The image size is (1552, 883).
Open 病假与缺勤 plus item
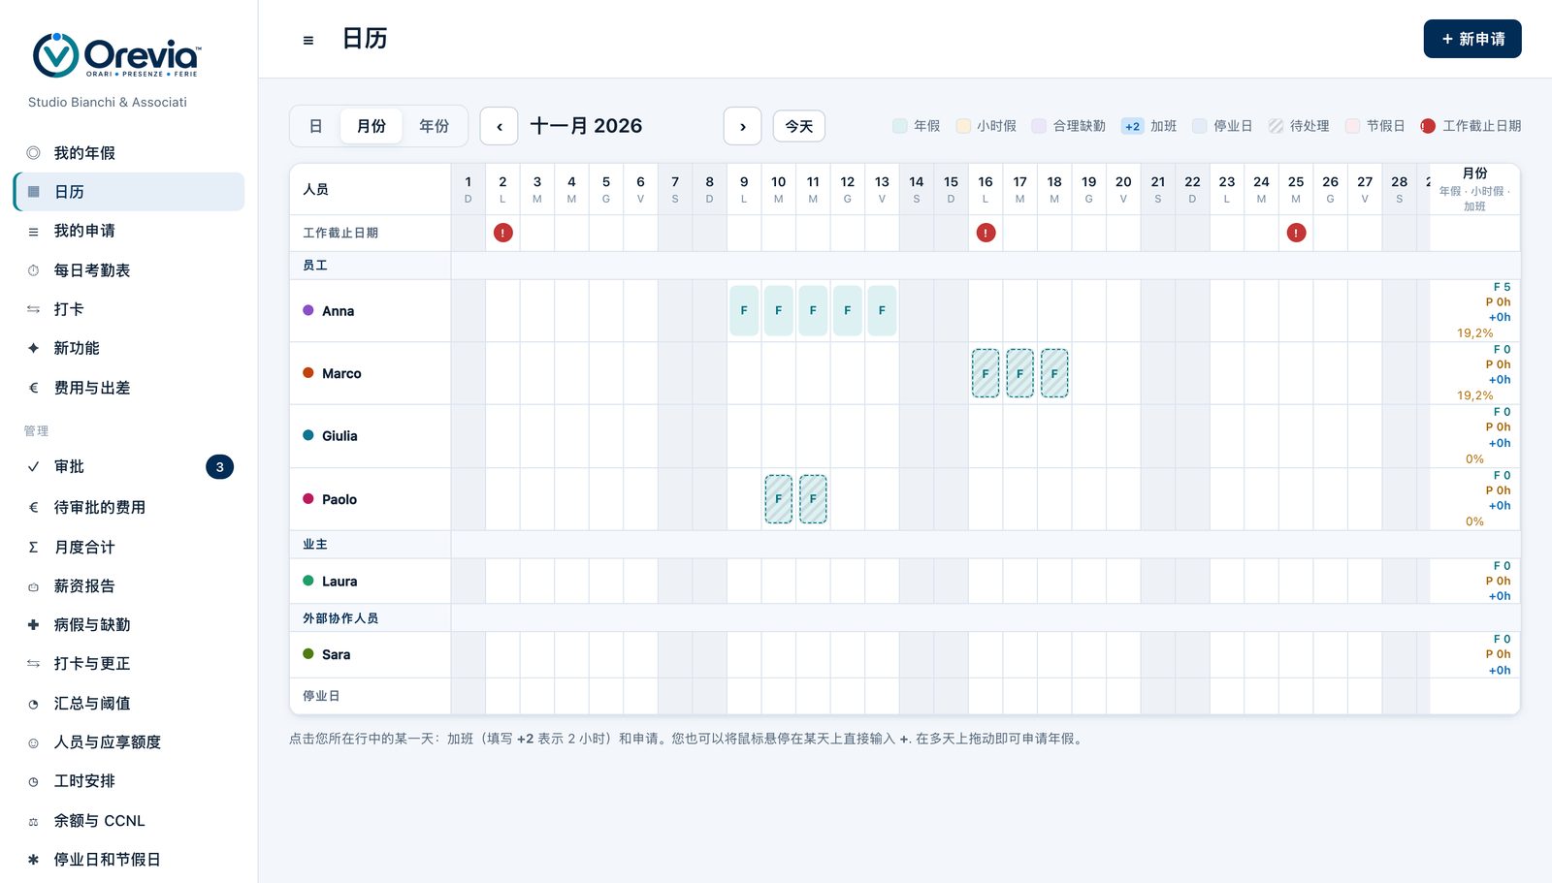tap(129, 624)
